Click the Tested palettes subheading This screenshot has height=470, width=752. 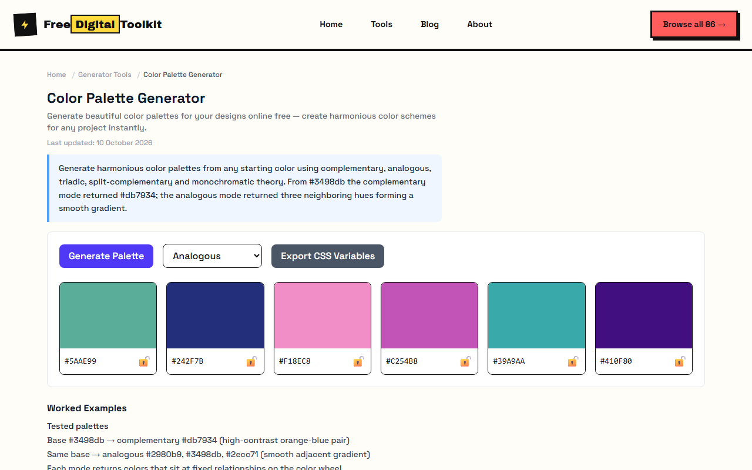(78, 426)
